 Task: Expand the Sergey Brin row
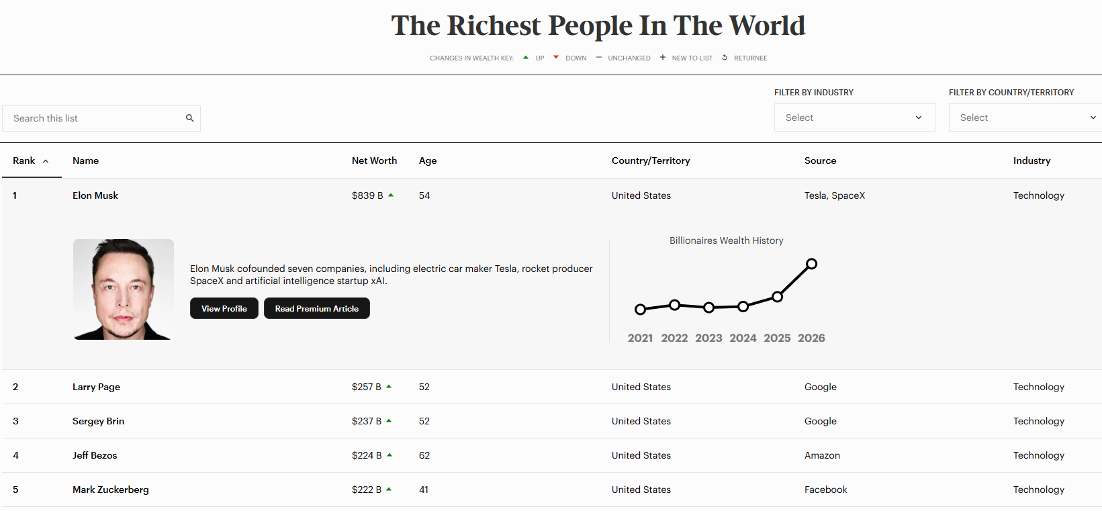click(98, 421)
